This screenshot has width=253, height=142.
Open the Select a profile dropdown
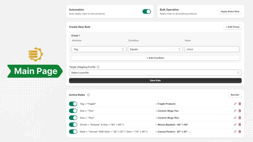pyautogui.click(x=155, y=73)
